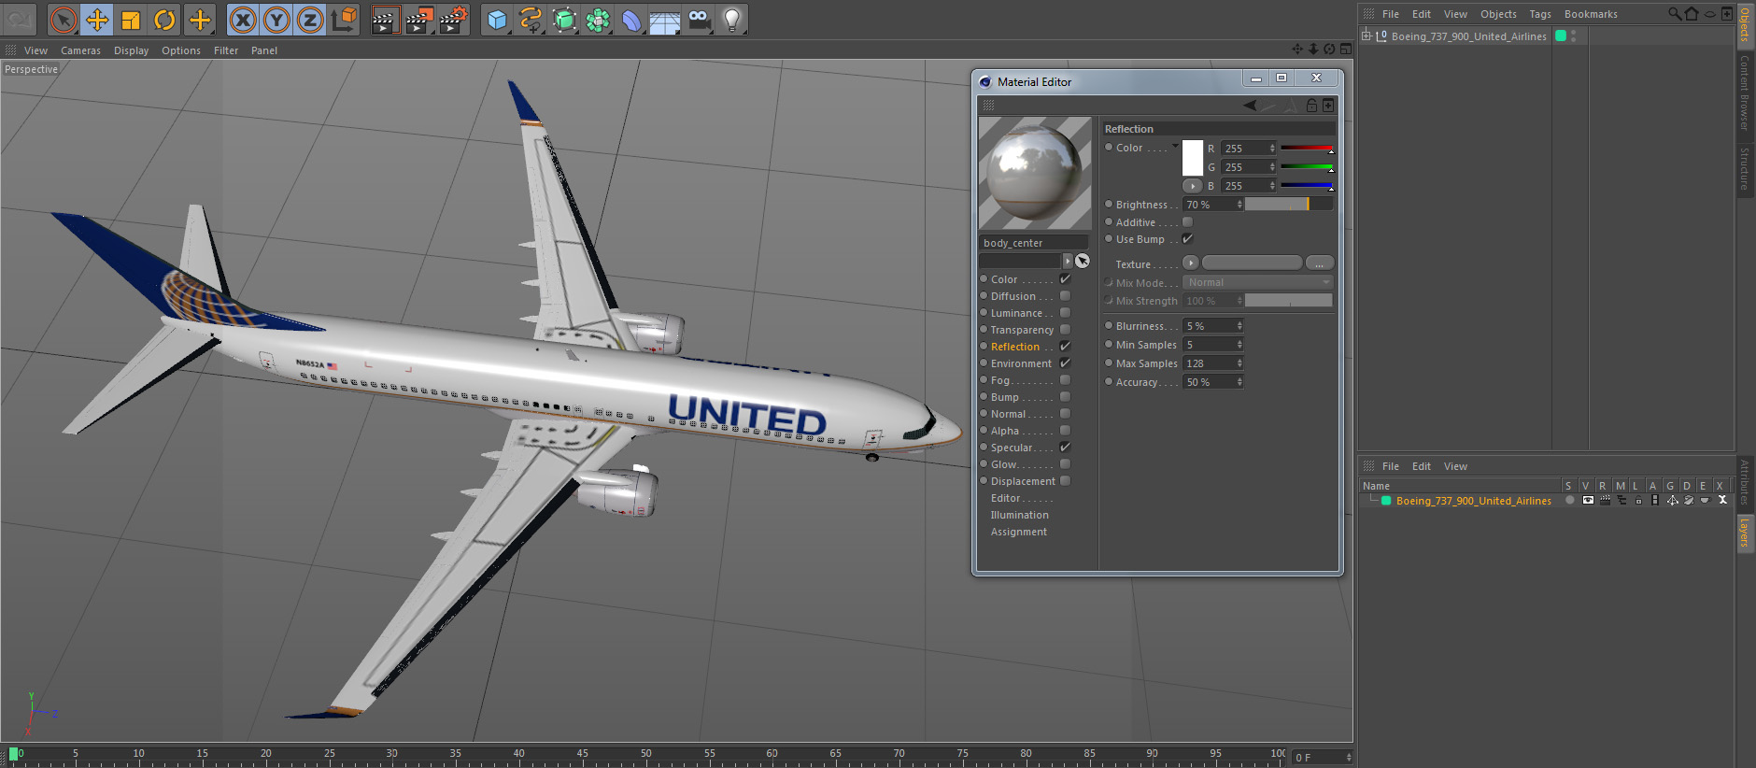
Task: Click Render to Picture Viewer icon
Action: (418, 20)
